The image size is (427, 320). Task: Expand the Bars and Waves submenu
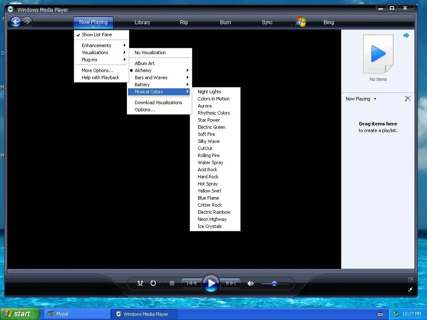click(160, 77)
